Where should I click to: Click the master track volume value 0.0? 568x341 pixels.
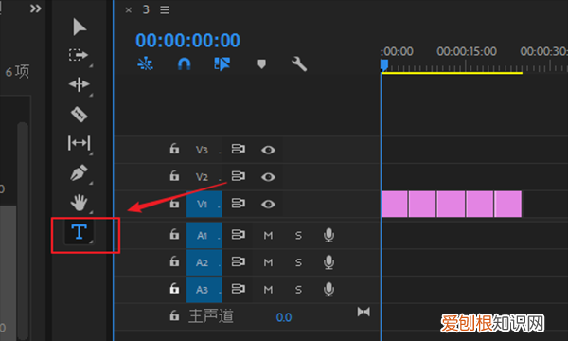point(284,317)
